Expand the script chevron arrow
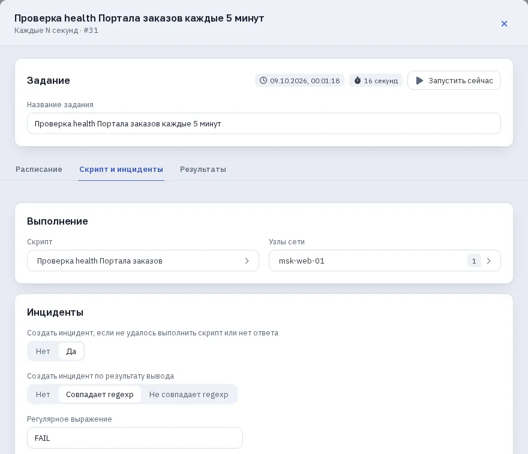The image size is (528, 454). pos(247,261)
